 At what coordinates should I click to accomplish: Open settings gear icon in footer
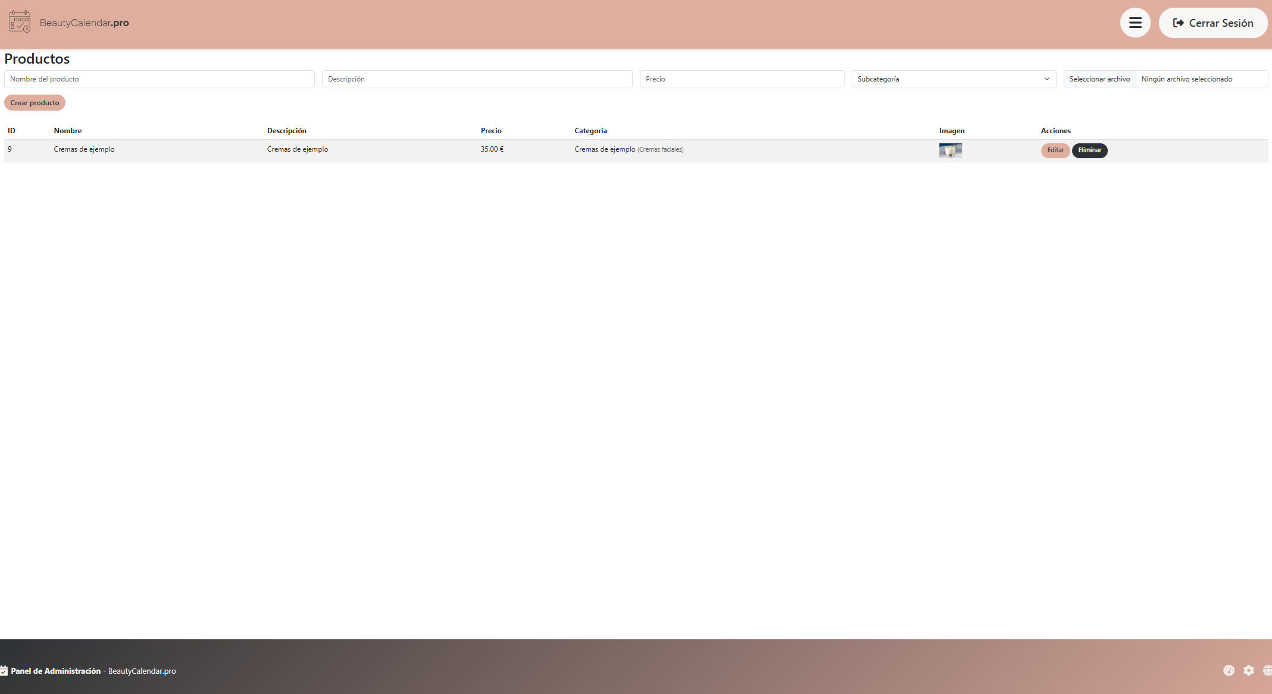pos(1249,670)
